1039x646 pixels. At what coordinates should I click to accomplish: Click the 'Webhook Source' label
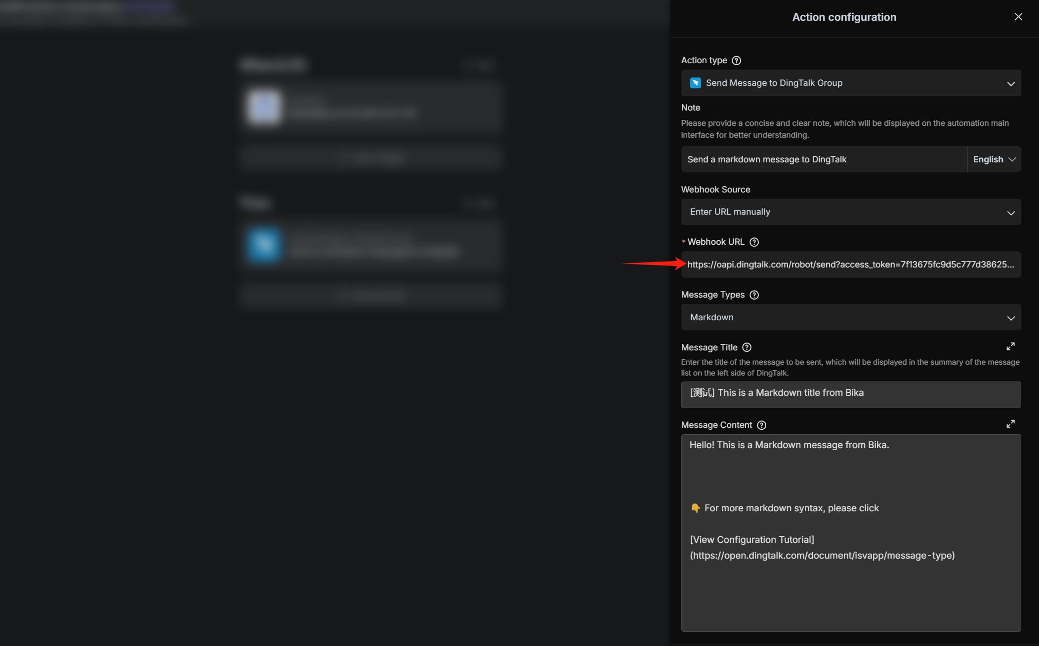click(x=715, y=190)
